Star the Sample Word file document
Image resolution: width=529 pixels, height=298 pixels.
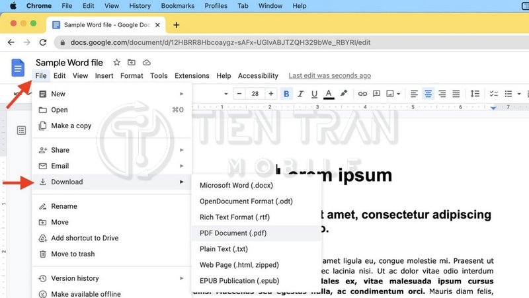117,62
